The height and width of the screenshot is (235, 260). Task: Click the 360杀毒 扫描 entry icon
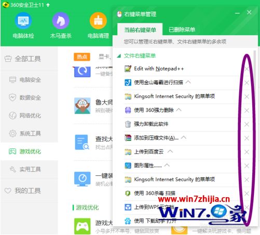pos(128,193)
